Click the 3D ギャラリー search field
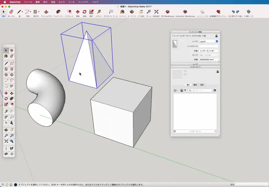Viewport: 269px width, 187px height. 200,90
